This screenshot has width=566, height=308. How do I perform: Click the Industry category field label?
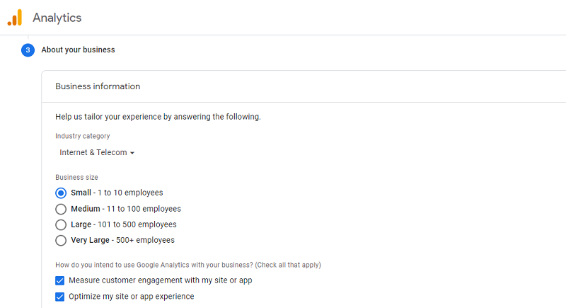[x=83, y=136]
